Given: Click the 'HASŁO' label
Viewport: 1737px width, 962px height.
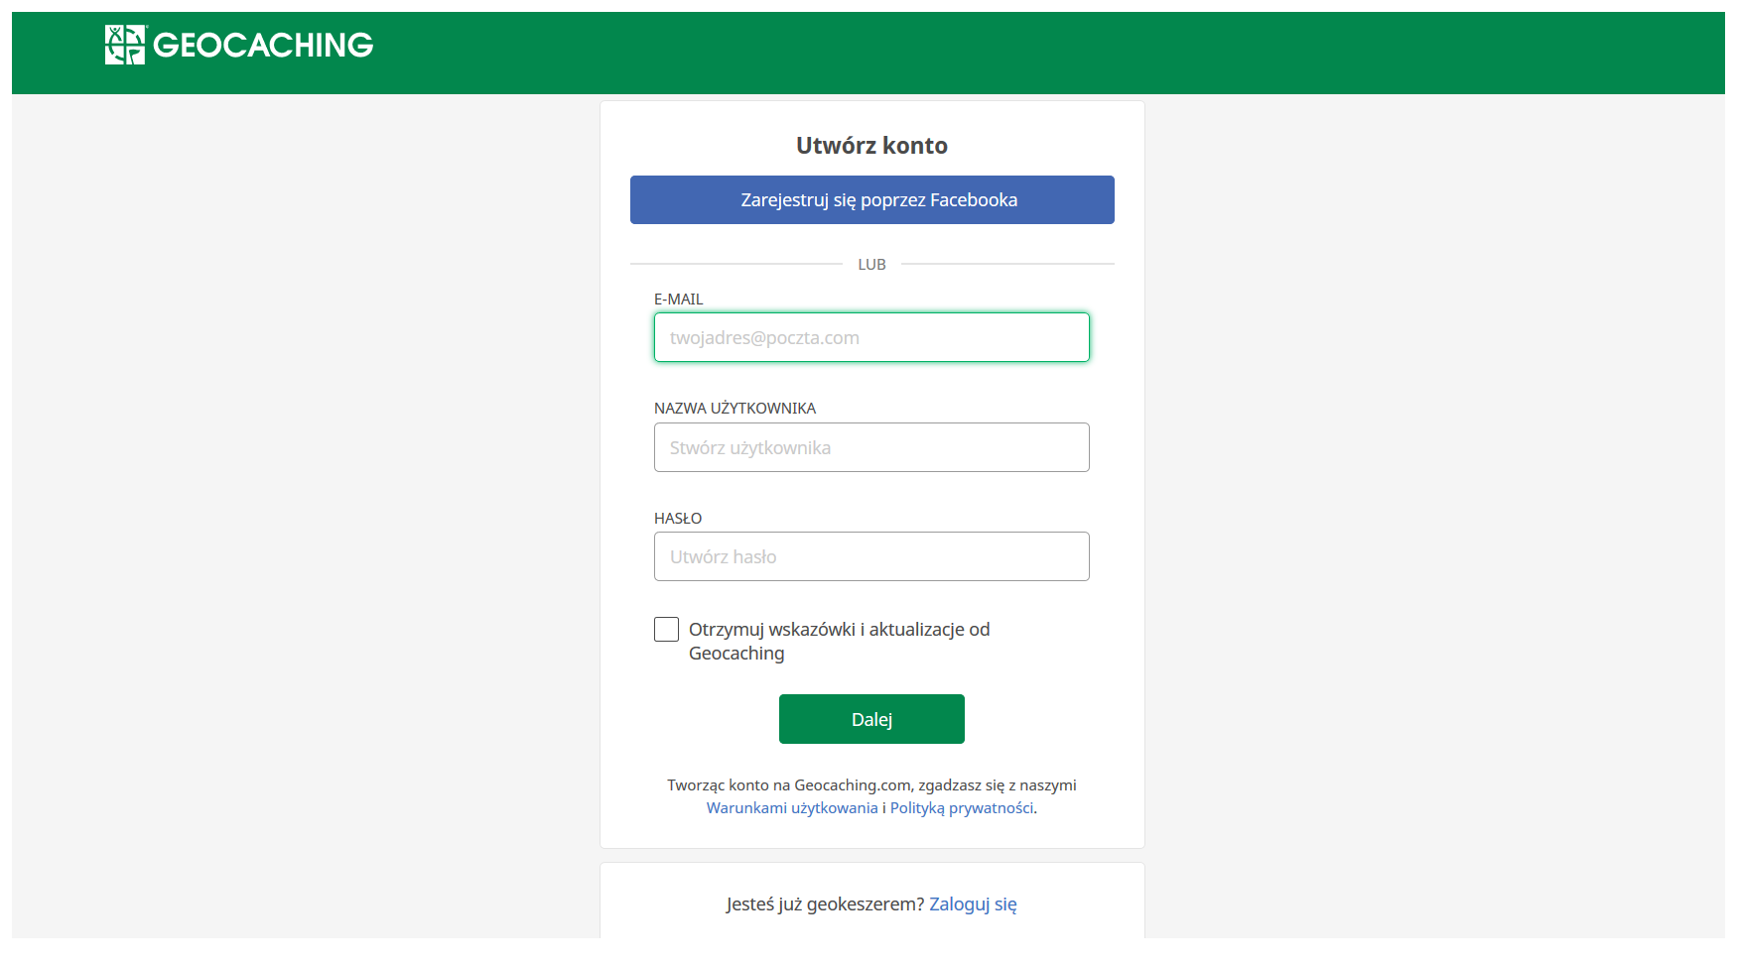Looking at the screenshot, I should click(x=678, y=519).
